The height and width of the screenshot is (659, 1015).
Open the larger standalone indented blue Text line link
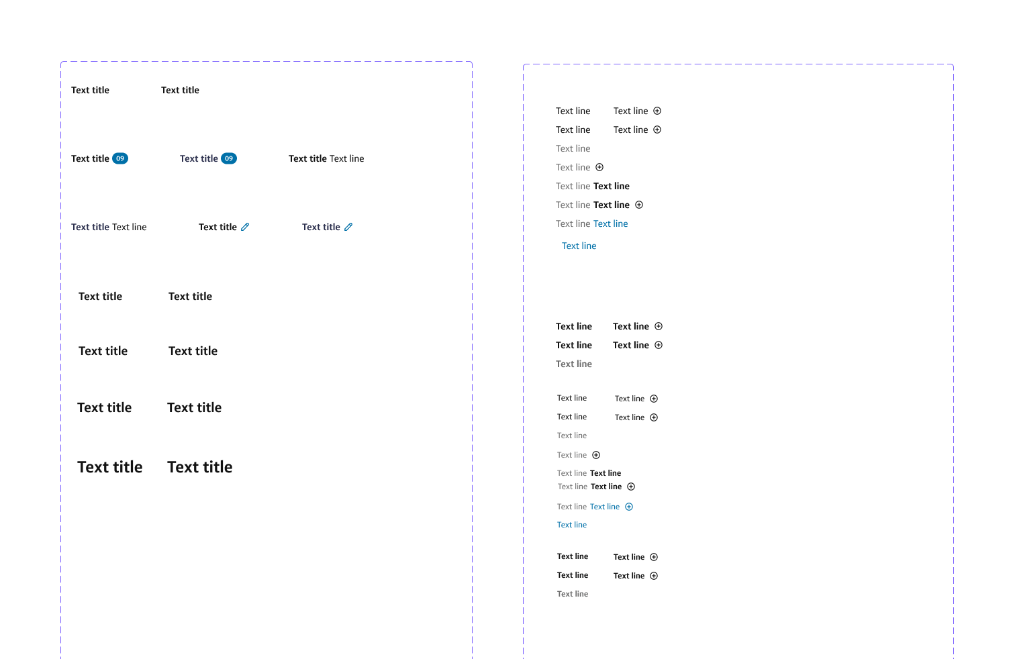(x=579, y=246)
